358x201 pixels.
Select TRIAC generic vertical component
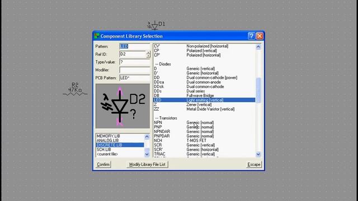(204, 154)
